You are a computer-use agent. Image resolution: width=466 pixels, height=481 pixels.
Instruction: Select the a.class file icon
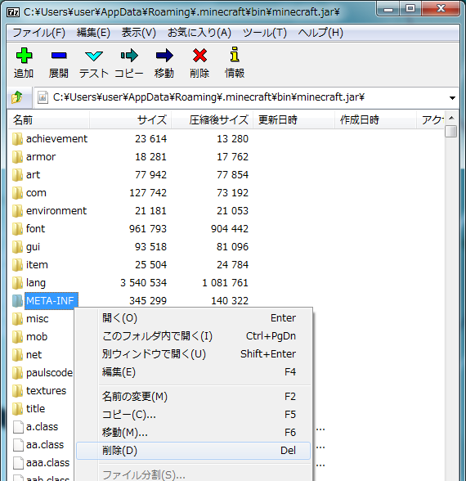click(18, 427)
